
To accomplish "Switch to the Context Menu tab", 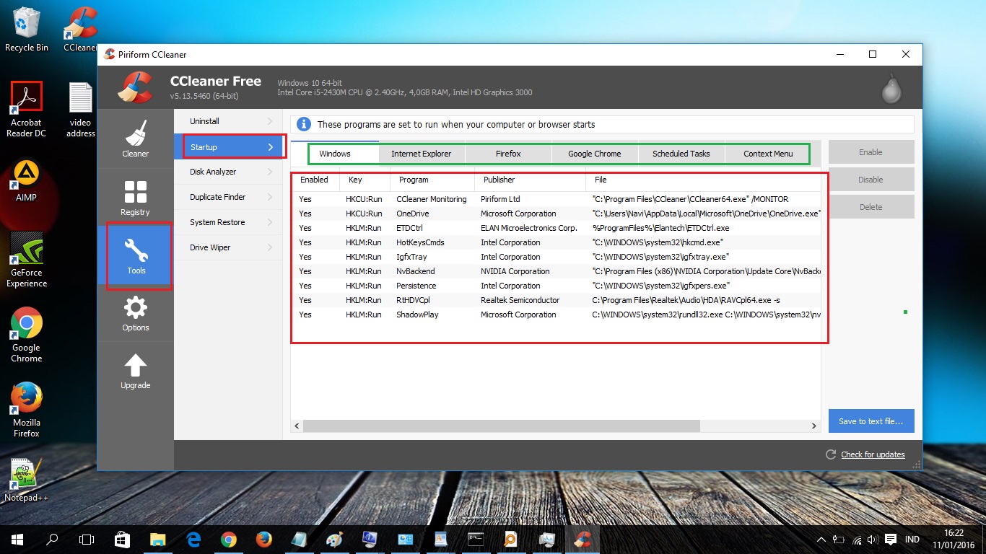I will (768, 154).
